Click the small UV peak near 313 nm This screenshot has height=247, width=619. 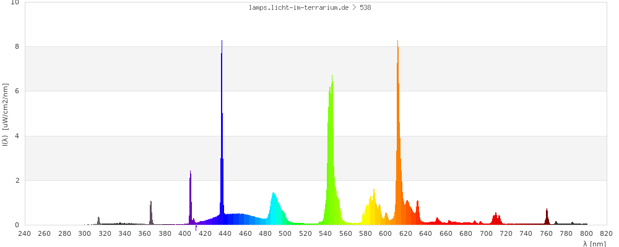click(x=98, y=221)
